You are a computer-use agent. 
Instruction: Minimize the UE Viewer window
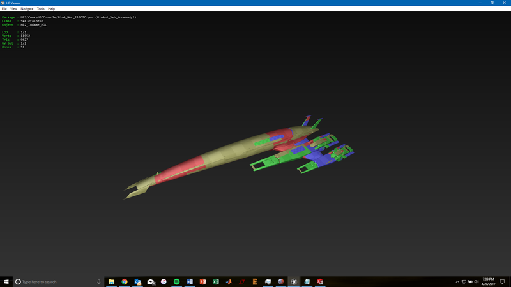tap(480, 3)
